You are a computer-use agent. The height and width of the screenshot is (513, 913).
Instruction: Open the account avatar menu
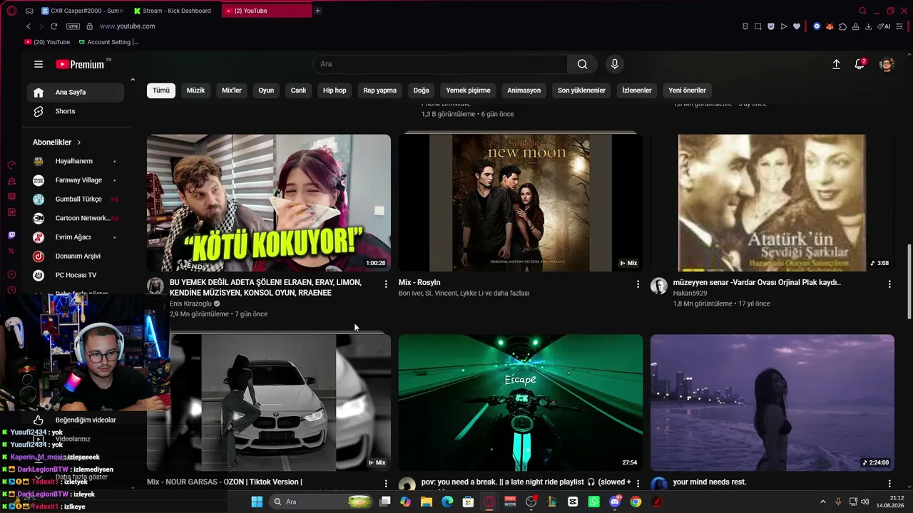pos(887,64)
